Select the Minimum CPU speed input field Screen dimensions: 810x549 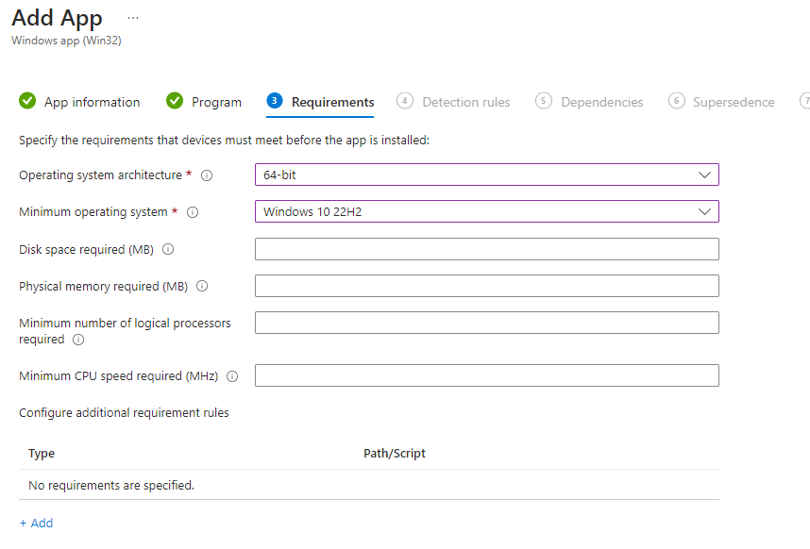pos(486,375)
